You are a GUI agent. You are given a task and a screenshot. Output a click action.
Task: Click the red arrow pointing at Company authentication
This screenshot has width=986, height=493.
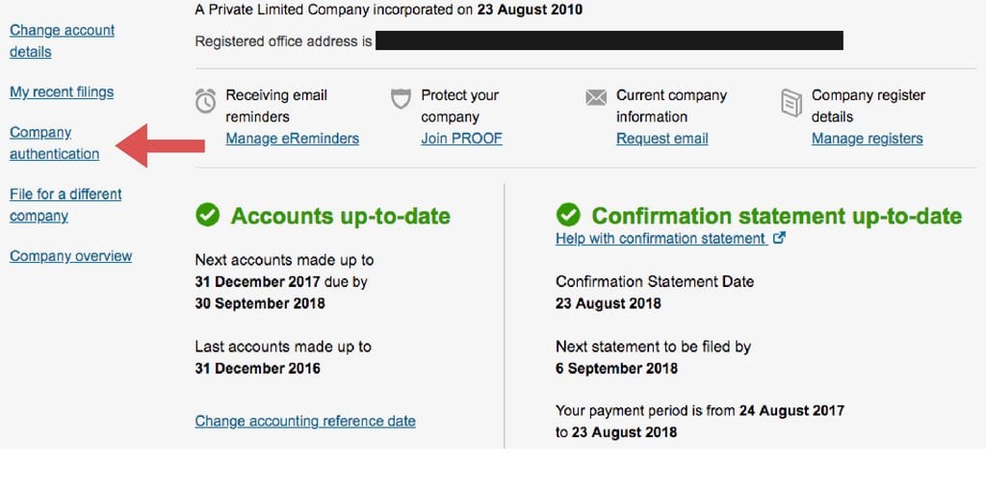[161, 146]
